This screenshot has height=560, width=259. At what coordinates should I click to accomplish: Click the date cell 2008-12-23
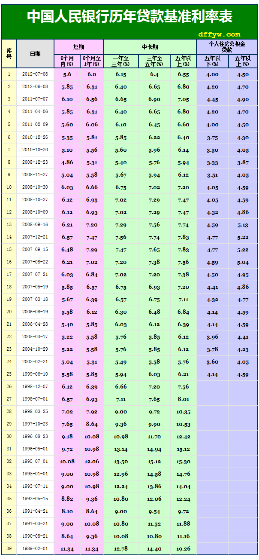35,162
